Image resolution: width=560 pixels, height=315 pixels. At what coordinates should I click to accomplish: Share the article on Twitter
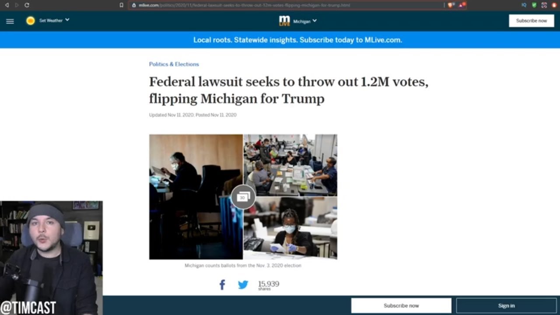243,285
